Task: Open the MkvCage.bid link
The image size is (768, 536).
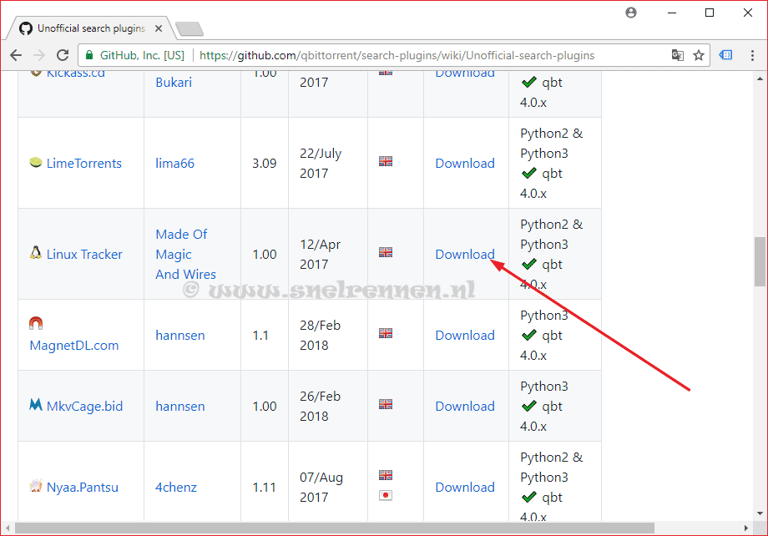Action: point(84,406)
